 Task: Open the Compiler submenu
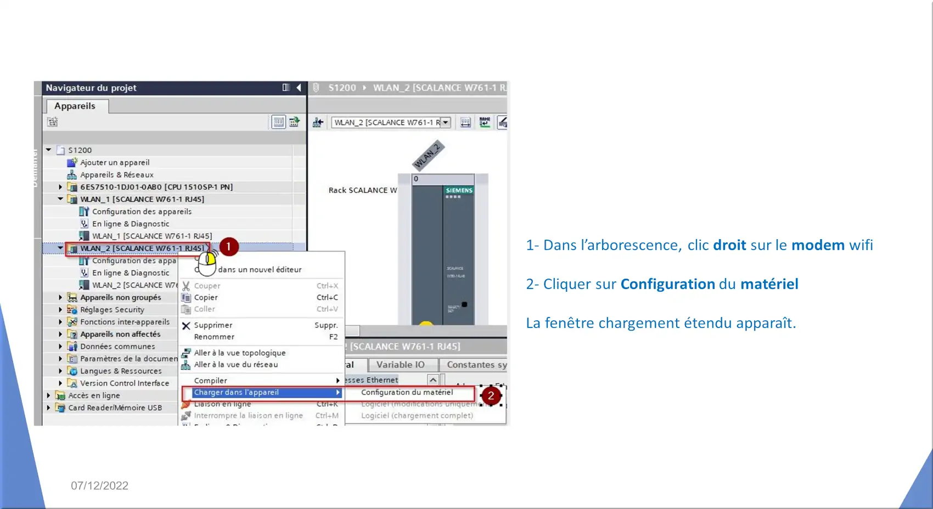[x=261, y=381]
